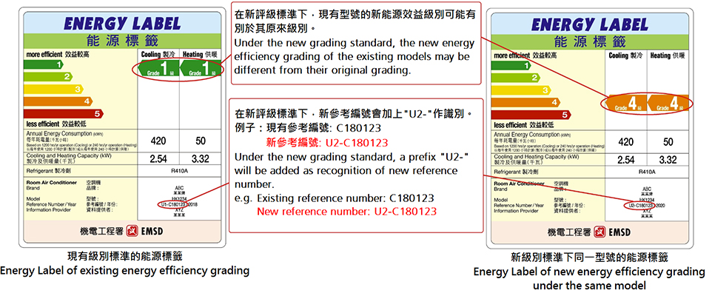Viewport: 712px width, 296px height.
Task: Select the dark green grade 1 bar, left label
Action: 44,65
